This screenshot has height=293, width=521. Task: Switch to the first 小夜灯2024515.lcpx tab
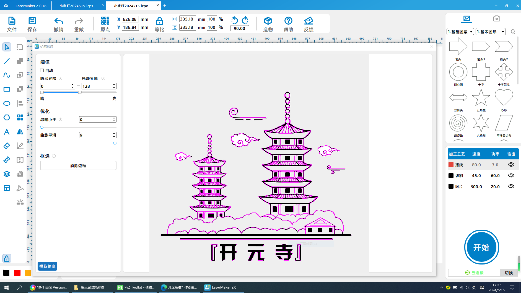point(77,6)
